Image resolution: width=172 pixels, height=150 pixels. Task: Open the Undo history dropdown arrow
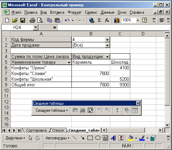[x=72, y=20]
